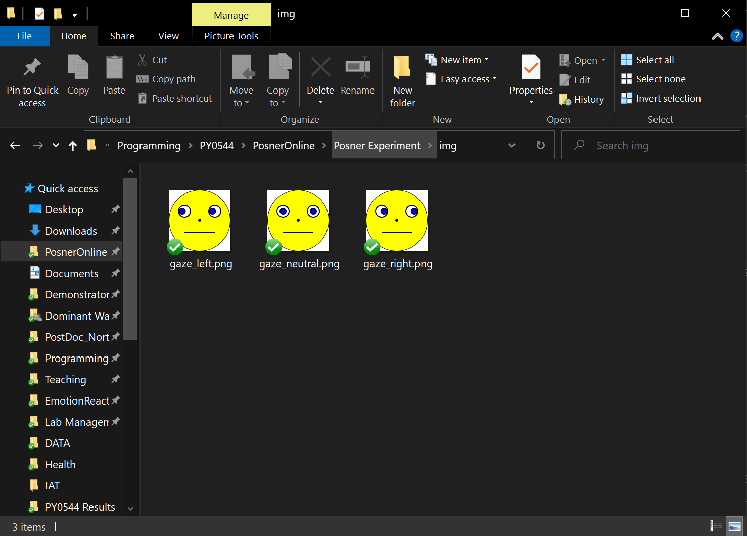This screenshot has width=747, height=536.
Task: Click the Copy path icon
Action: [x=143, y=79]
